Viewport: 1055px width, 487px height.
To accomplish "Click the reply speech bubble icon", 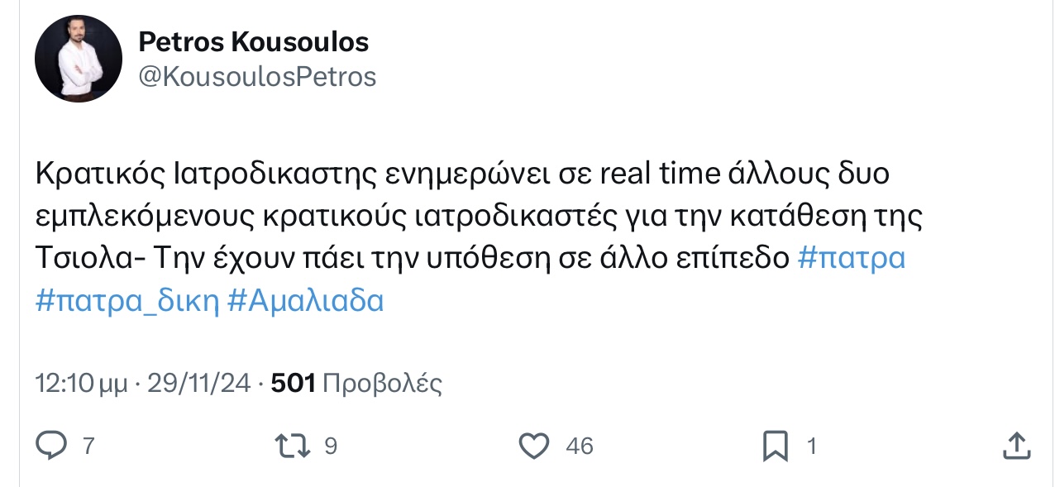I will (52, 446).
